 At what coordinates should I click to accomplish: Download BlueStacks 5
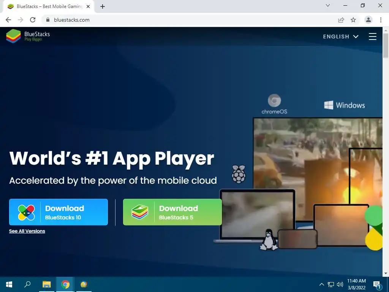tap(172, 212)
